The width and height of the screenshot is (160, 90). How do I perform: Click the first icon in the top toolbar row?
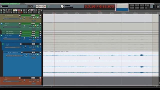pos(1,10)
